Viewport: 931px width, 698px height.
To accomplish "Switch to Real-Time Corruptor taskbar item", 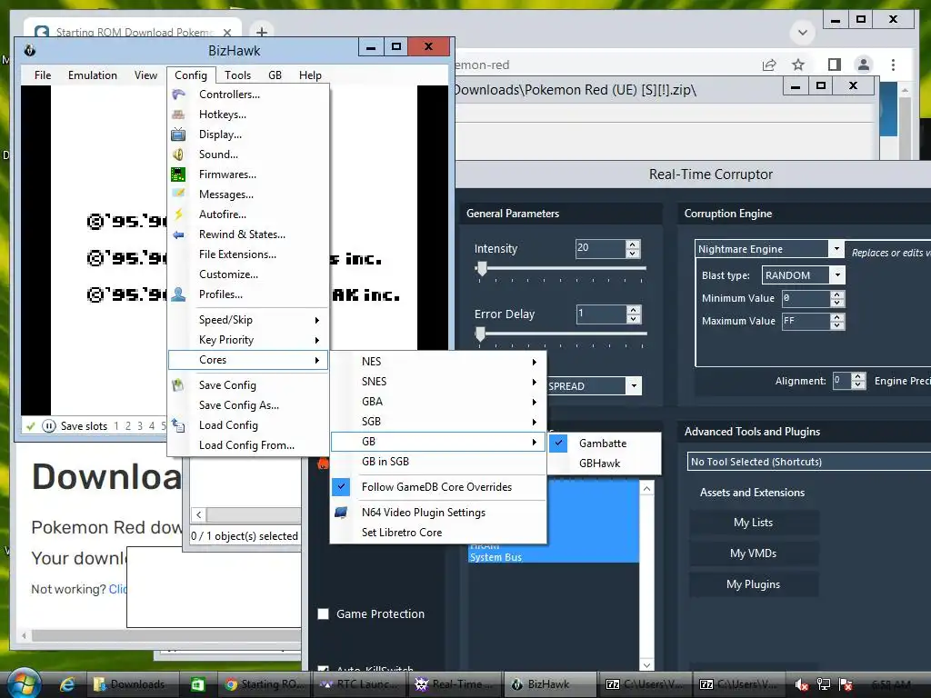I will [455, 684].
